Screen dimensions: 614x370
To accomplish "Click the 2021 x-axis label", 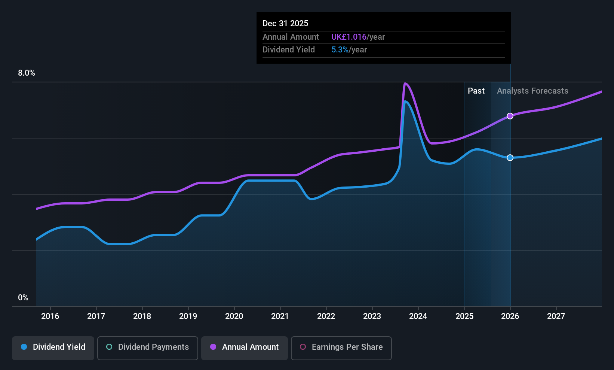I will [280, 316].
